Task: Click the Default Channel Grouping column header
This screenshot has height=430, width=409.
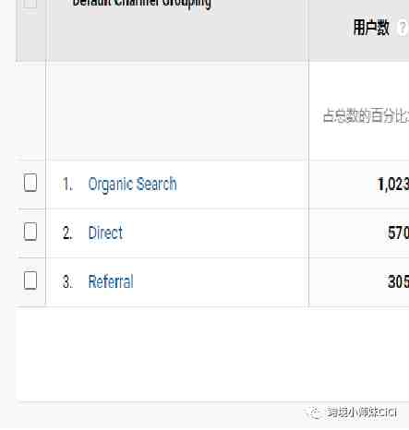Action: click(141, 3)
